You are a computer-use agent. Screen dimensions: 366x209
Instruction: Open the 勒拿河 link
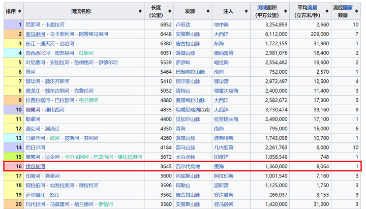coord(33,119)
